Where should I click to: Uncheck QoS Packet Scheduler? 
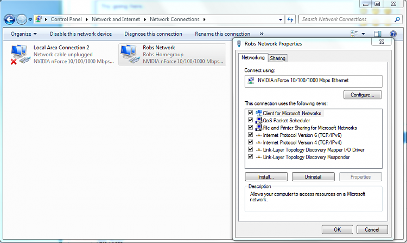tap(250, 120)
